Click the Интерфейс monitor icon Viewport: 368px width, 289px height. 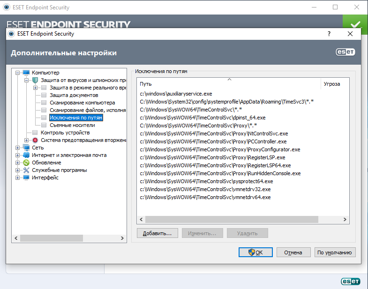pyautogui.click(x=26, y=178)
